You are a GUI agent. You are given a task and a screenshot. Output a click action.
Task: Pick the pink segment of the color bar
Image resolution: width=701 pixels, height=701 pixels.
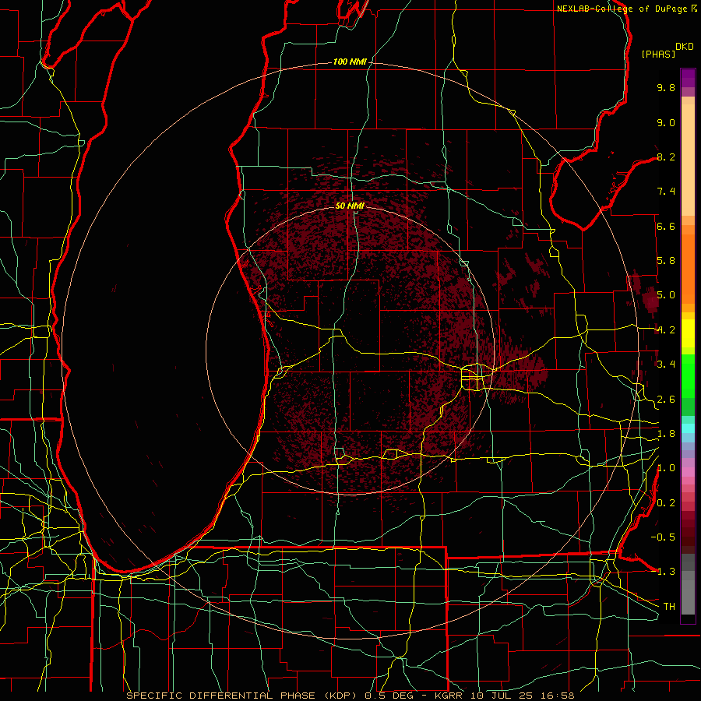coord(688,472)
